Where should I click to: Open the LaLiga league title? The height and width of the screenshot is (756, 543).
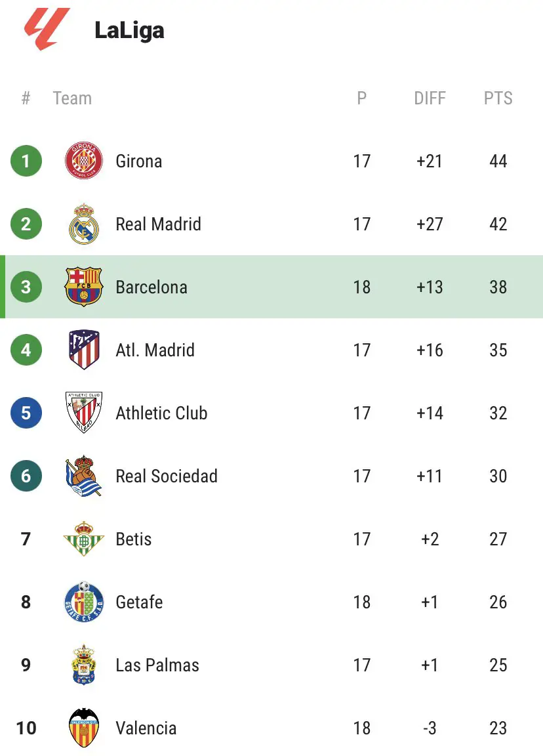pyautogui.click(x=129, y=30)
